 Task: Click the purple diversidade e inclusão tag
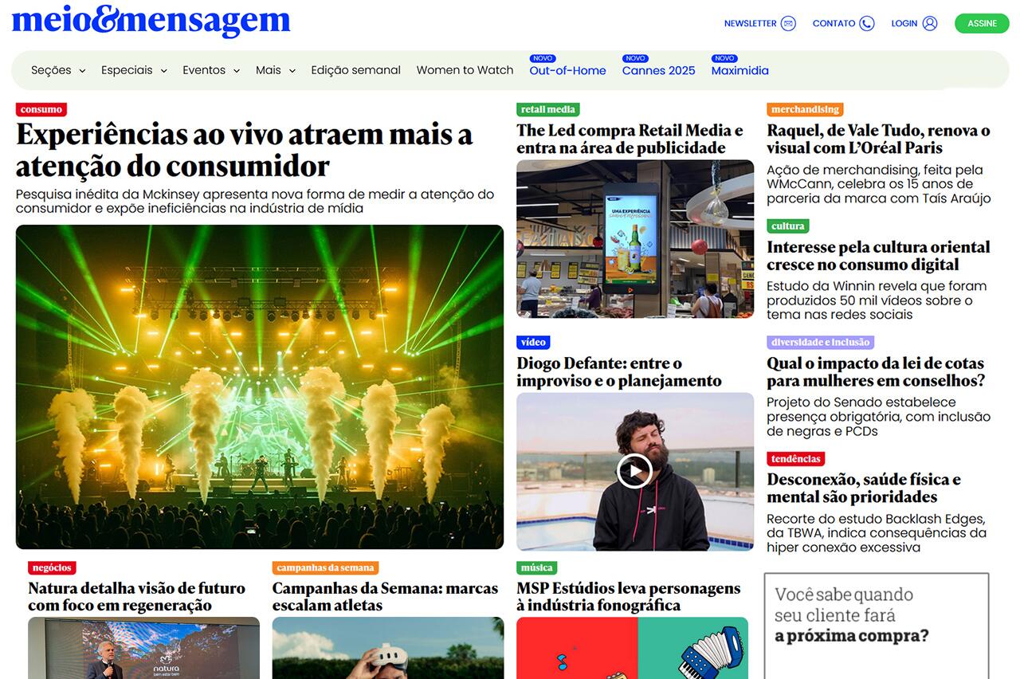pyautogui.click(x=821, y=343)
